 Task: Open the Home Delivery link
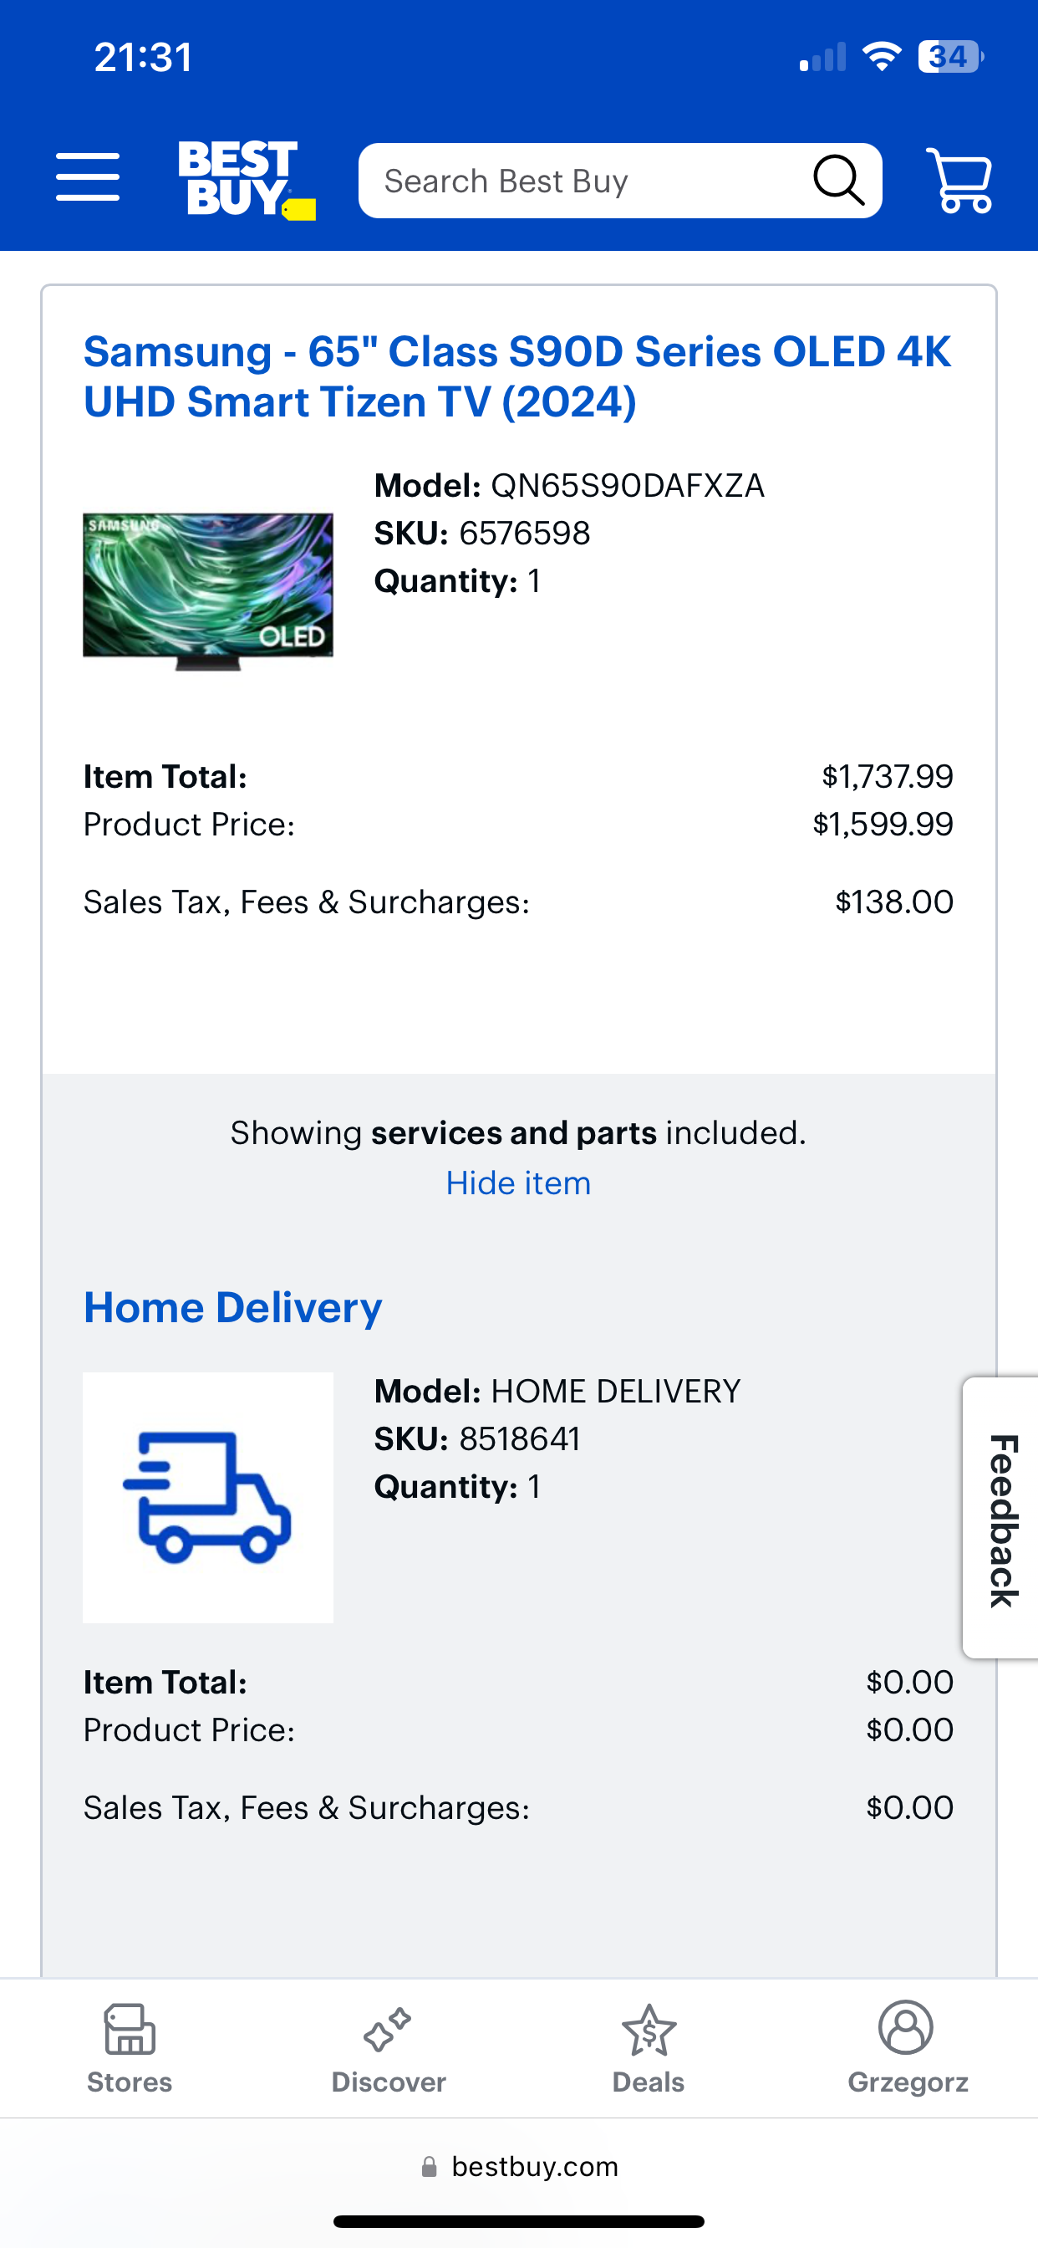233,1307
